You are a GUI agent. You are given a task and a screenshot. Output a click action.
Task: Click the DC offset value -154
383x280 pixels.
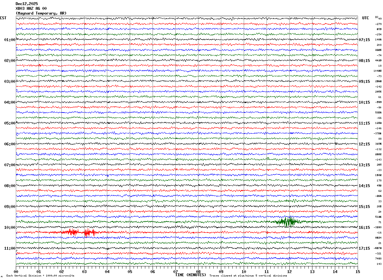point(378,34)
